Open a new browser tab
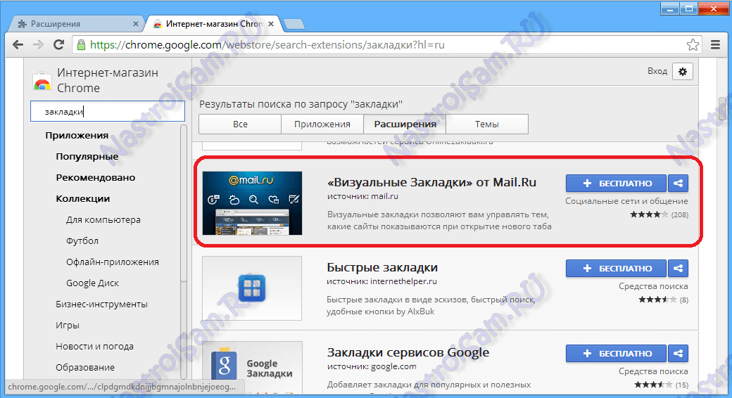Image resolution: width=732 pixels, height=398 pixels. click(x=294, y=24)
